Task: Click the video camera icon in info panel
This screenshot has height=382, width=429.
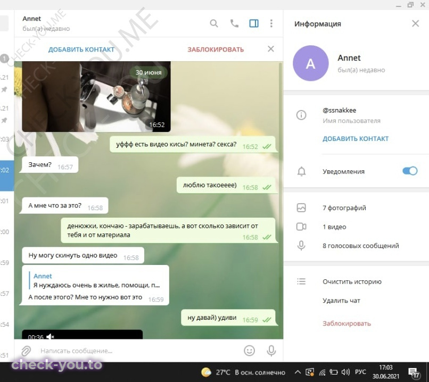Action: click(301, 227)
